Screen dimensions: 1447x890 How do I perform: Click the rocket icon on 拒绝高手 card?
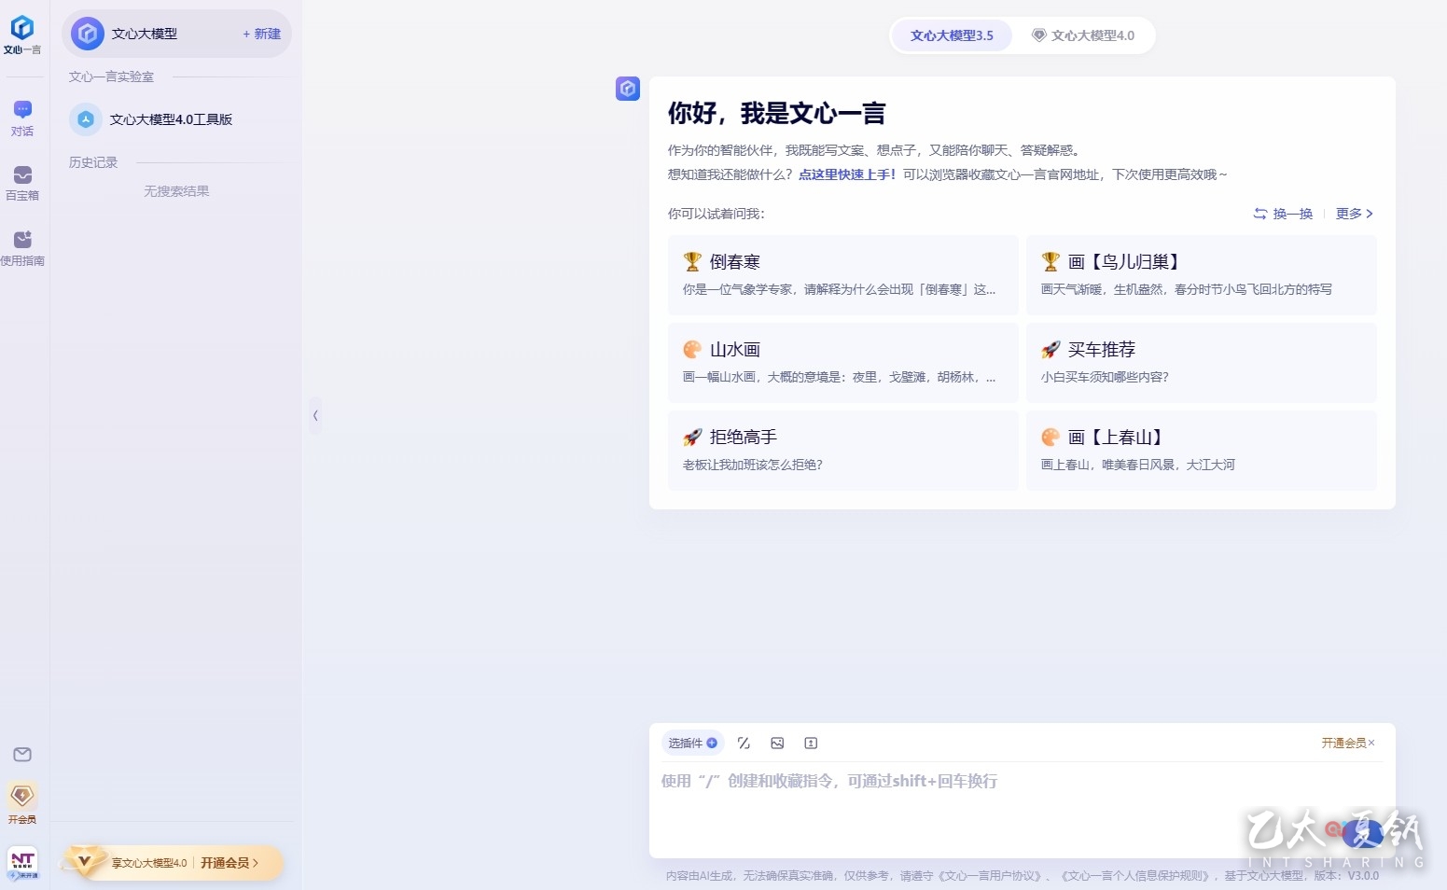click(x=692, y=437)
